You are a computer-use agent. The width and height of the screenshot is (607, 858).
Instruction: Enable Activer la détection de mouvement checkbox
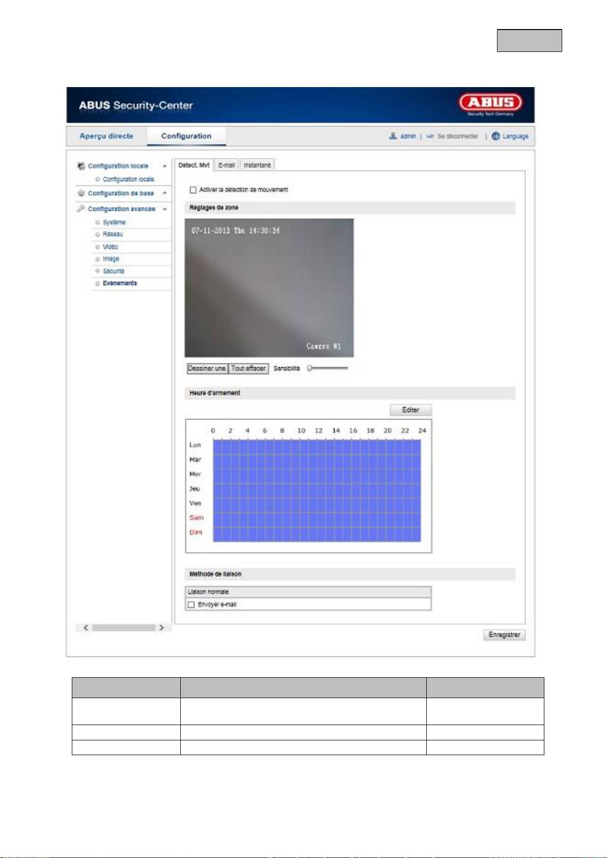coord(193,190)
